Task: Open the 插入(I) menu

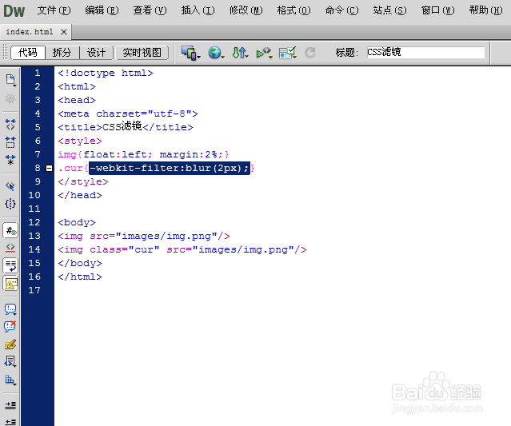Action: [198, 10]
